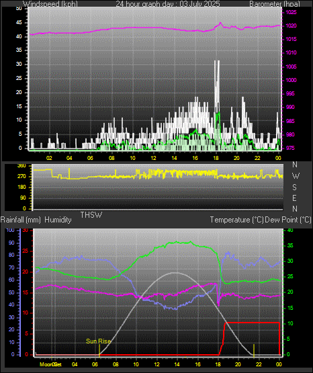The height and width of the screenshot is (373, 313).
Task: Click the 'Dew Point (°C)' label
Action: [288, 220]
